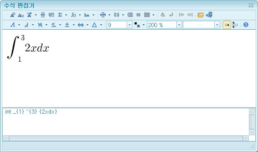Click the double arrow symbol icon
This screenshot has width=258, height=152.
[x=80, y=25]
